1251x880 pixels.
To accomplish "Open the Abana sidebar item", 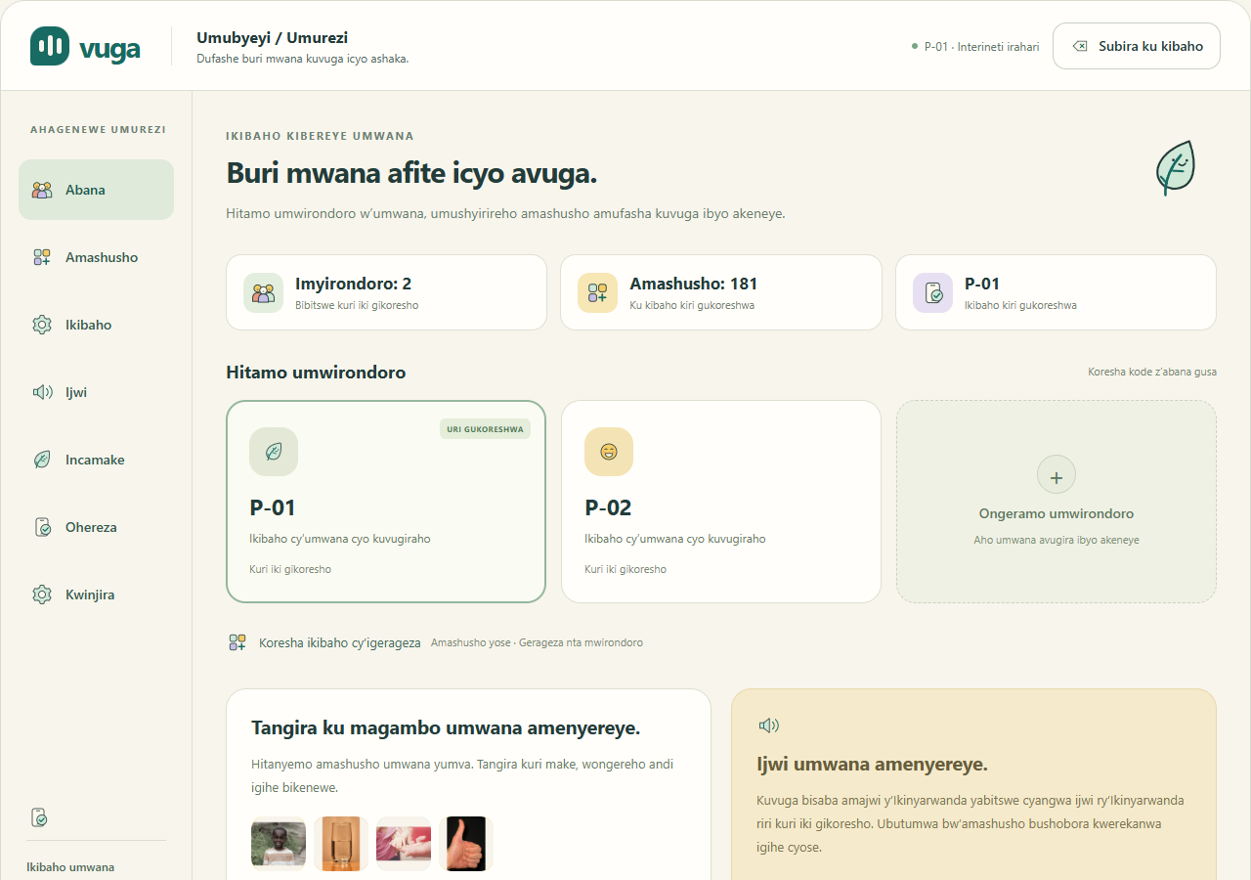I will pyautogui.click(x=96, y=190).
